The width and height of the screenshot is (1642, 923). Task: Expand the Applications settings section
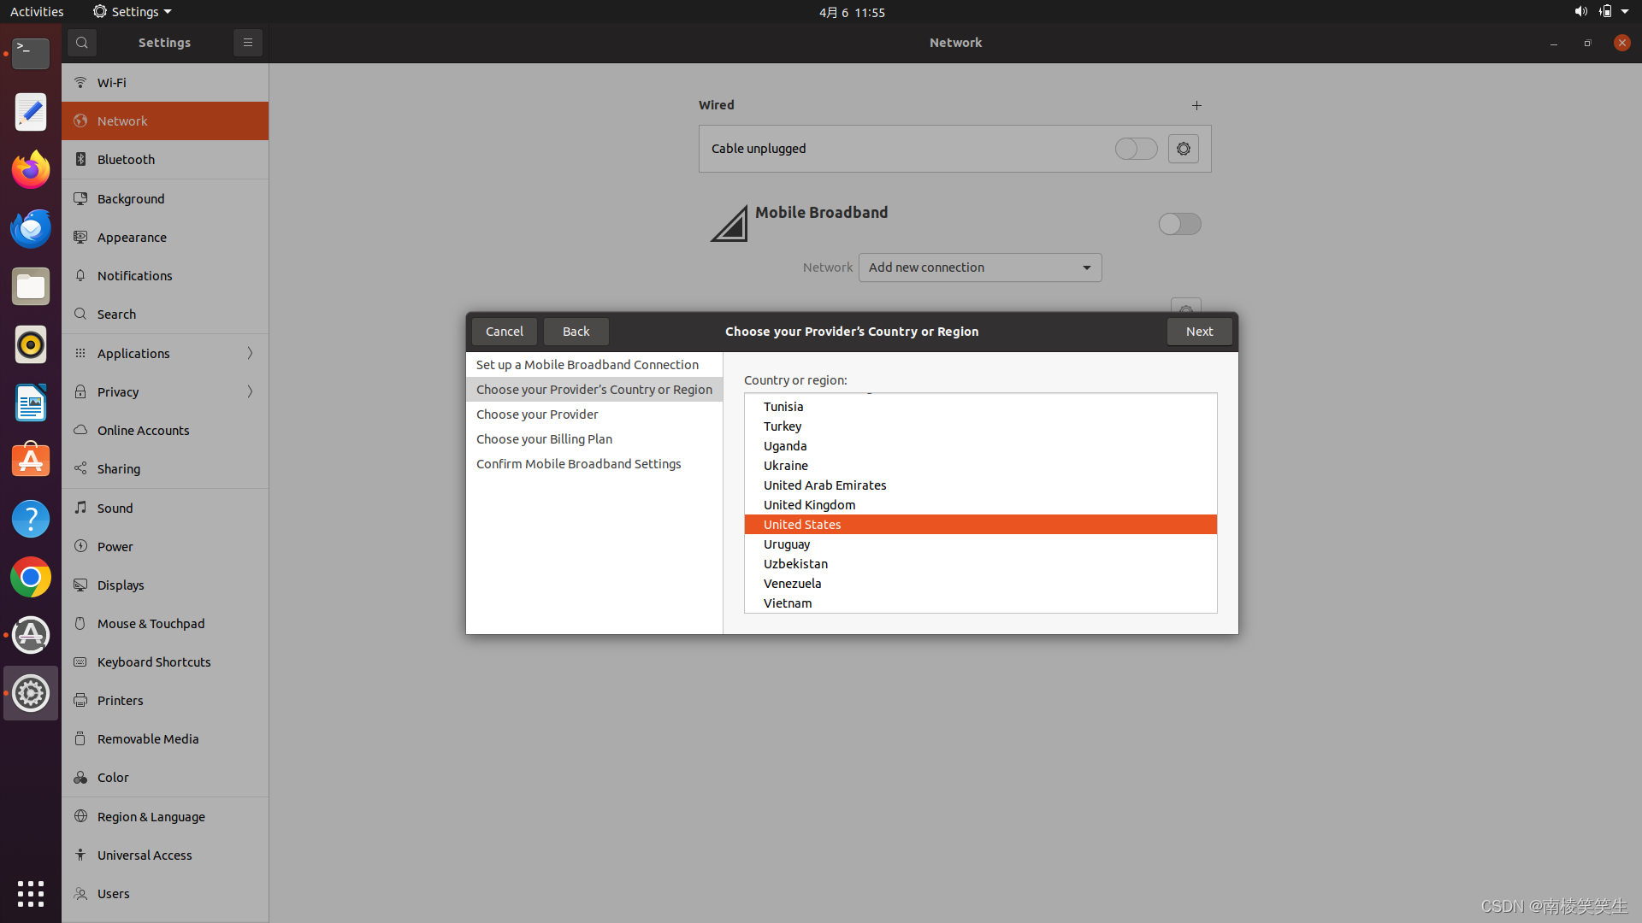point(165,354)
